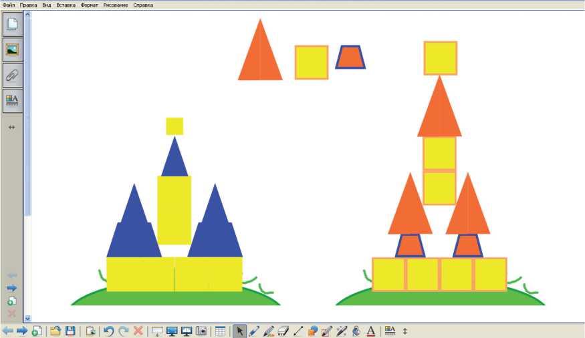Choose the Creative Pen tool
Viewport: 585px width, 338px height.
[x=268, y=331]
